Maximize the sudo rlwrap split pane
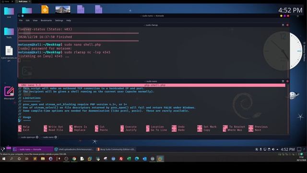 [283, 25]
